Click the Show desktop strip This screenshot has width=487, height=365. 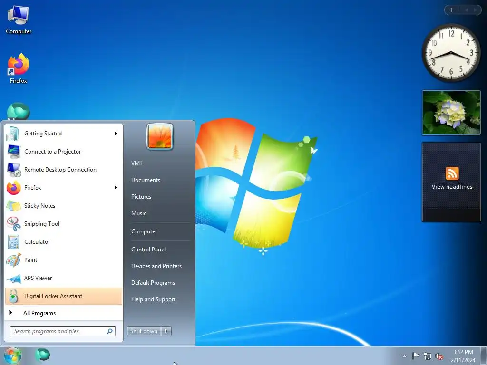484,355
